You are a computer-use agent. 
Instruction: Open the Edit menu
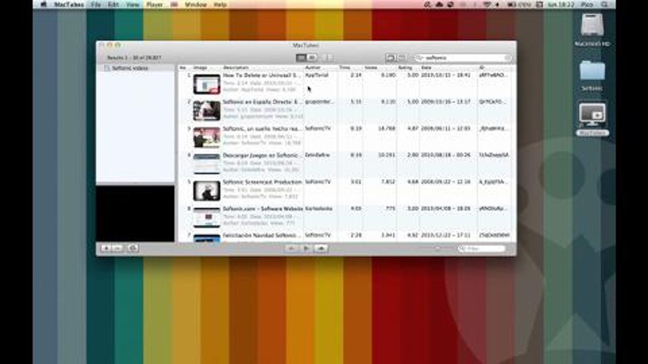(x=113, y=5)
